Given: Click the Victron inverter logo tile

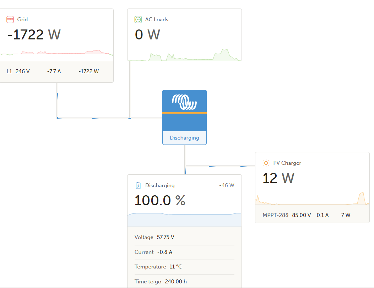Looking at the screenshot, I should [184, 110].
